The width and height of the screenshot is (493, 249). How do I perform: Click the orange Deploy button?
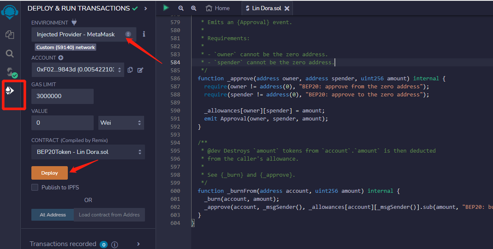[50, 173]
